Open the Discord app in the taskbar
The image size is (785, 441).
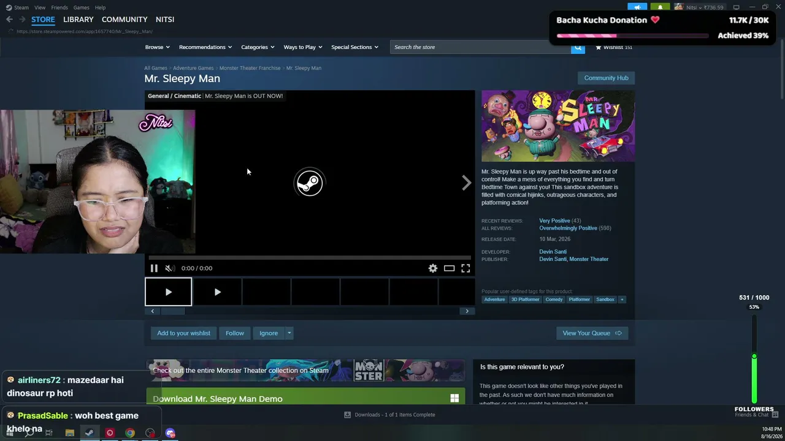click(170, 433)
